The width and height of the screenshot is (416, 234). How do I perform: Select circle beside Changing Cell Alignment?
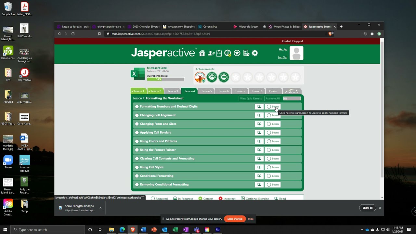tap(137, 115)
